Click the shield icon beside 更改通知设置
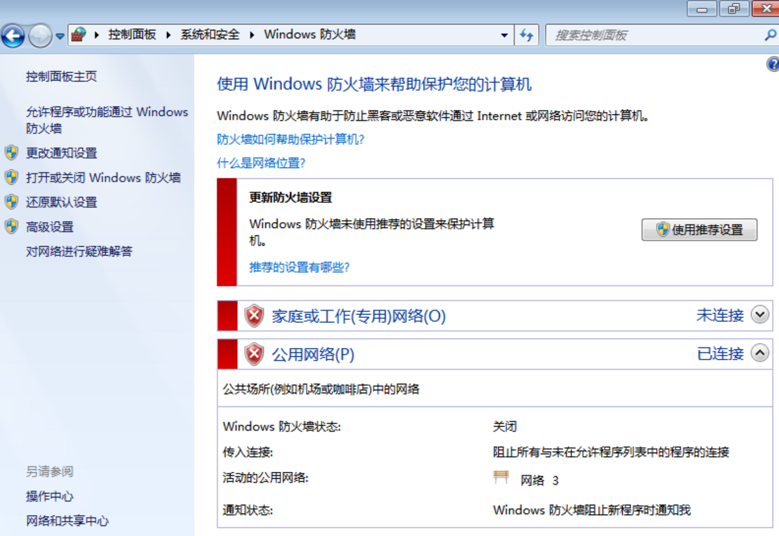779x536 pixels. point(12,153)
